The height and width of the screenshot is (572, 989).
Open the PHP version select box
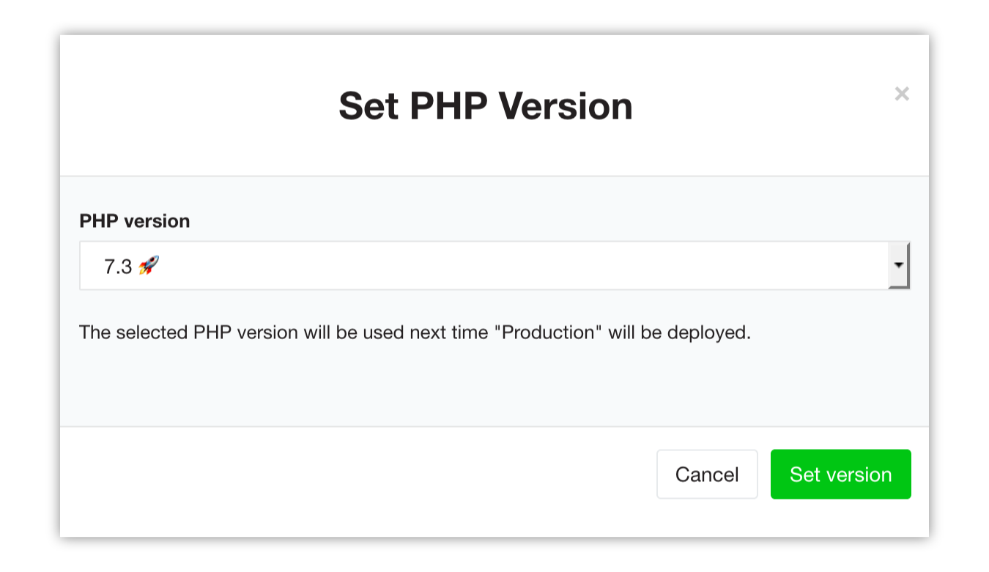[x=494, y=265]
